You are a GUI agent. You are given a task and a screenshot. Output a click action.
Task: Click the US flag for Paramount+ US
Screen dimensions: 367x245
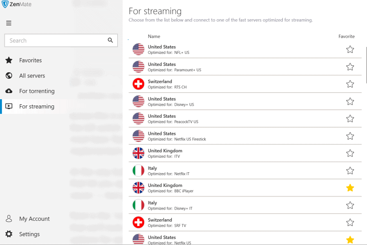tap(138, 67)
